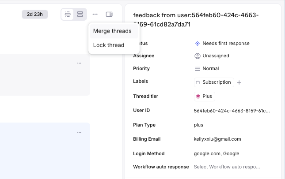Click the billing email kellyxxiu@gmail.com
The height and width of the screenshot is (179, 285).
(x=217, y=139)
